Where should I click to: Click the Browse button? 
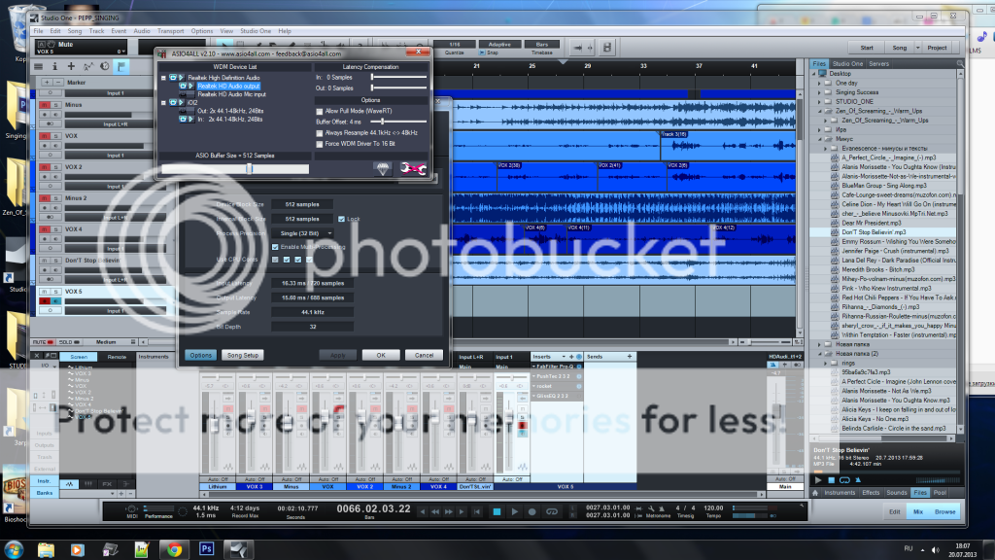944,511
